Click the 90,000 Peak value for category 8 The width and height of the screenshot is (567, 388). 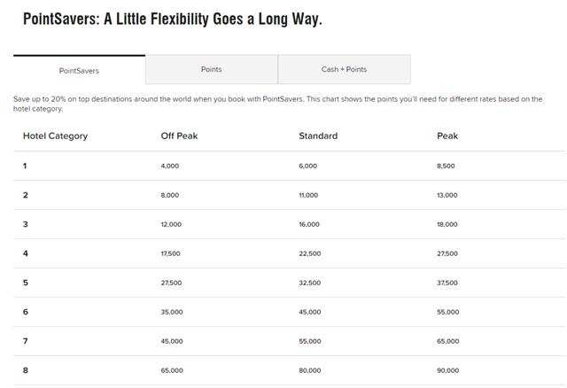[x=448, y=370]
